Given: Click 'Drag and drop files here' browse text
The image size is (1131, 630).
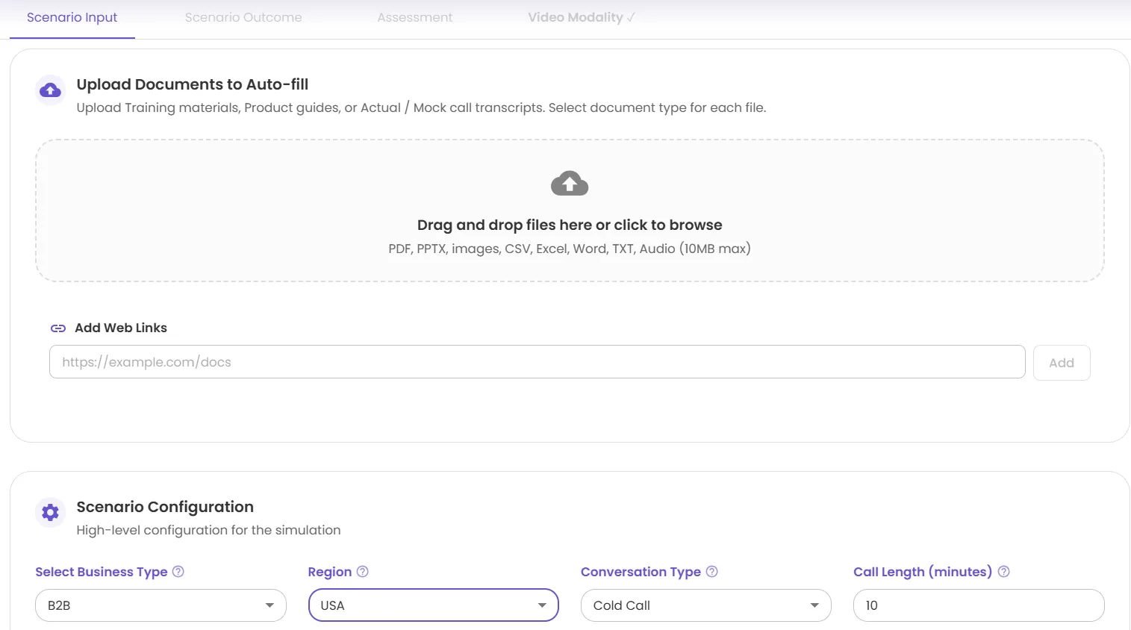Looking at the screenshot, I should [x=569, y=225].
